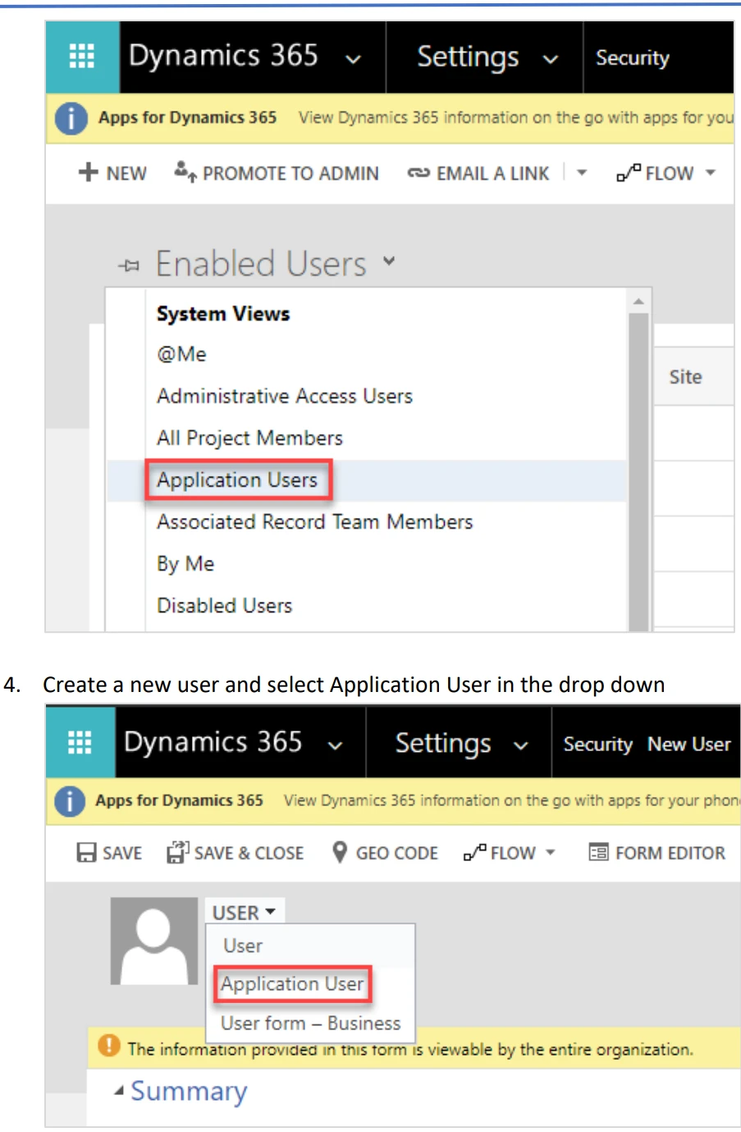This screenshot has width=741, height=1132.
Task: Click the user profile picture placeholder
Action: tap(154, 941)
